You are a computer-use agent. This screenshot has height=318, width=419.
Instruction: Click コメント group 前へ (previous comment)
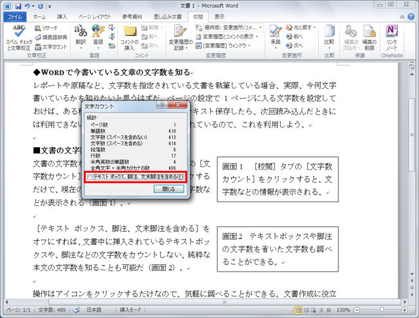150,37
